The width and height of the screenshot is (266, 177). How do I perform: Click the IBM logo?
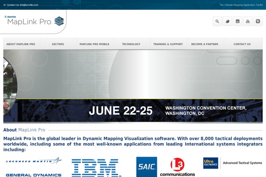pyautogui.click(x=96, y=168)
